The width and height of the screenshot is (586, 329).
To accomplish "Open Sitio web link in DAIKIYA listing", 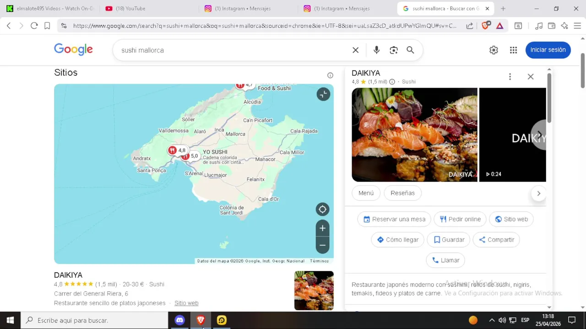I will point(186,303).
